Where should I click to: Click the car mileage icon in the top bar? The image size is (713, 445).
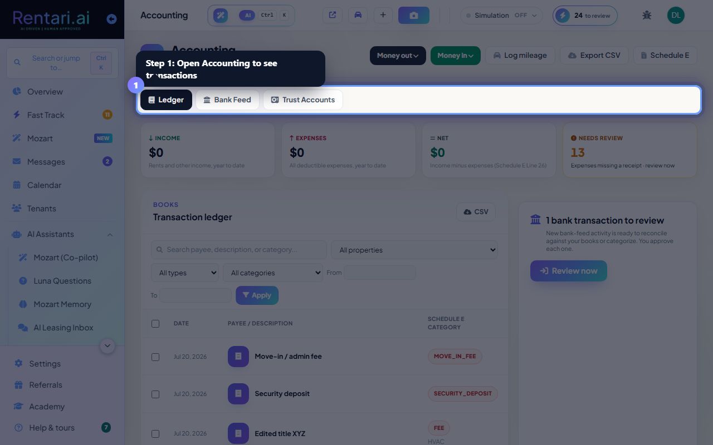[x=358, y=15]
